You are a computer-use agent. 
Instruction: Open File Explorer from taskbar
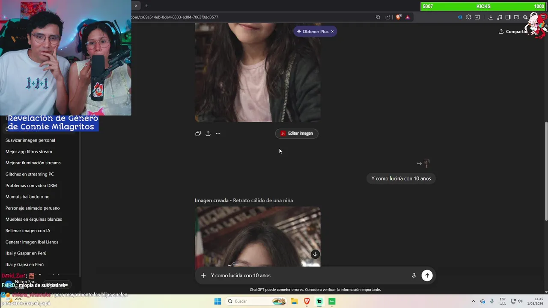(x=295, y=301)
